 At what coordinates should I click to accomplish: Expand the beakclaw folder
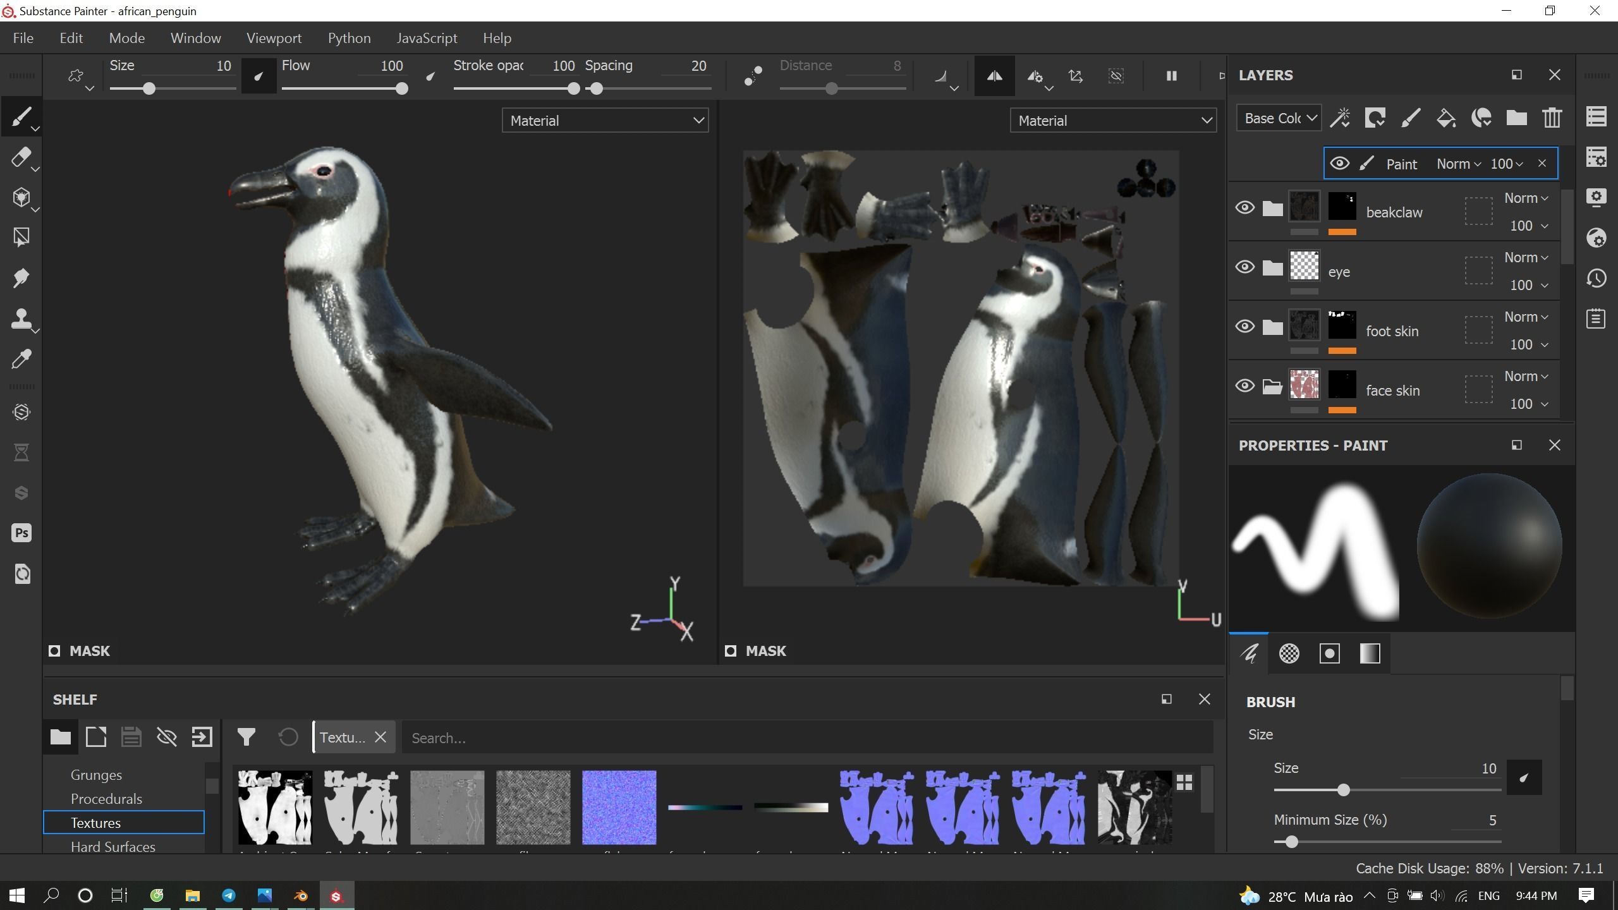pyautogui.click(x=1272, y=208)
